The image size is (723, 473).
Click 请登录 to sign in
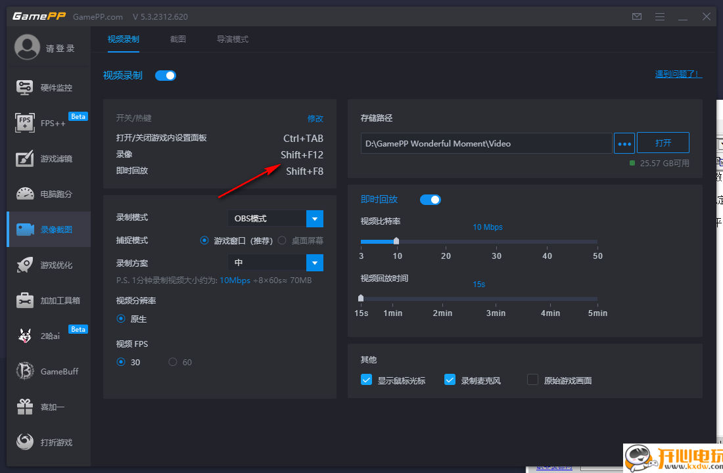tap(60, 49)
